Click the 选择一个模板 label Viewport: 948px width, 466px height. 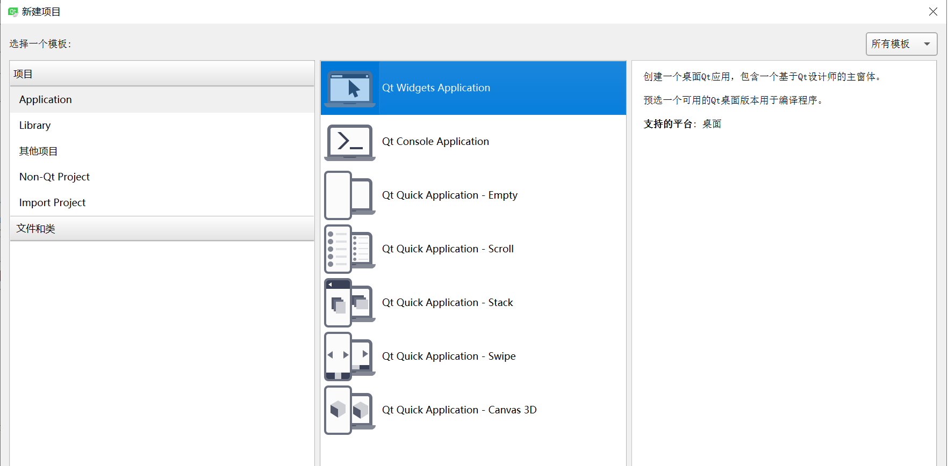pos(40,44)
